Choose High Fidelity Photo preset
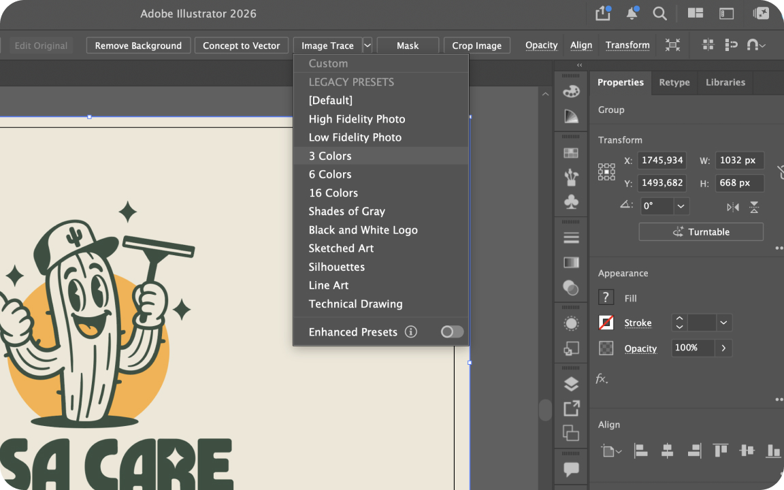 pos(381,119)
